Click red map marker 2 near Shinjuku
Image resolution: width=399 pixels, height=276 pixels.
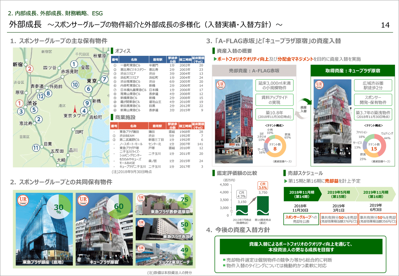tap(30, 69)
